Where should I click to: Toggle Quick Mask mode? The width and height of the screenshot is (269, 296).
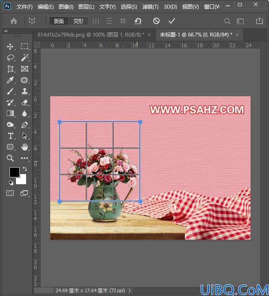coord(10,193)
